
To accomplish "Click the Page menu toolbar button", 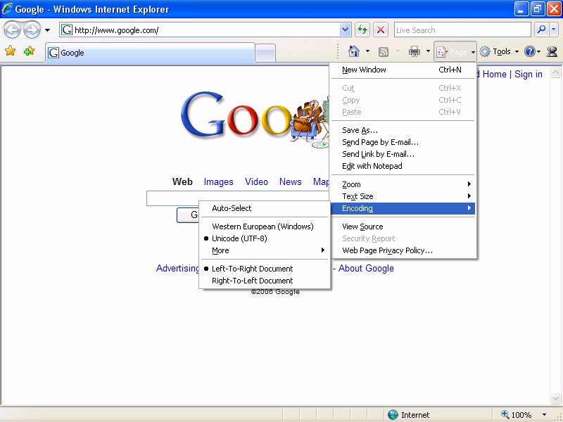I will coord(455,52).
